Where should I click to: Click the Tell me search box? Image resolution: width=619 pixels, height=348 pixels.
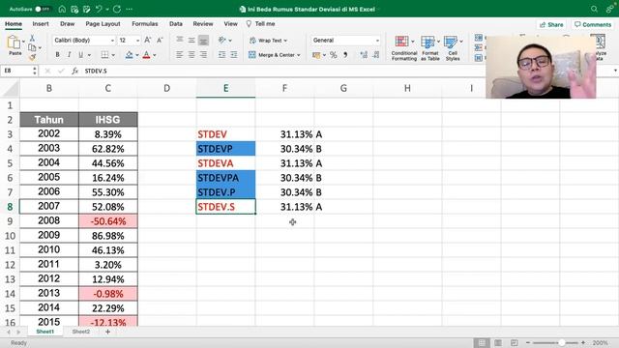[260, 23]
